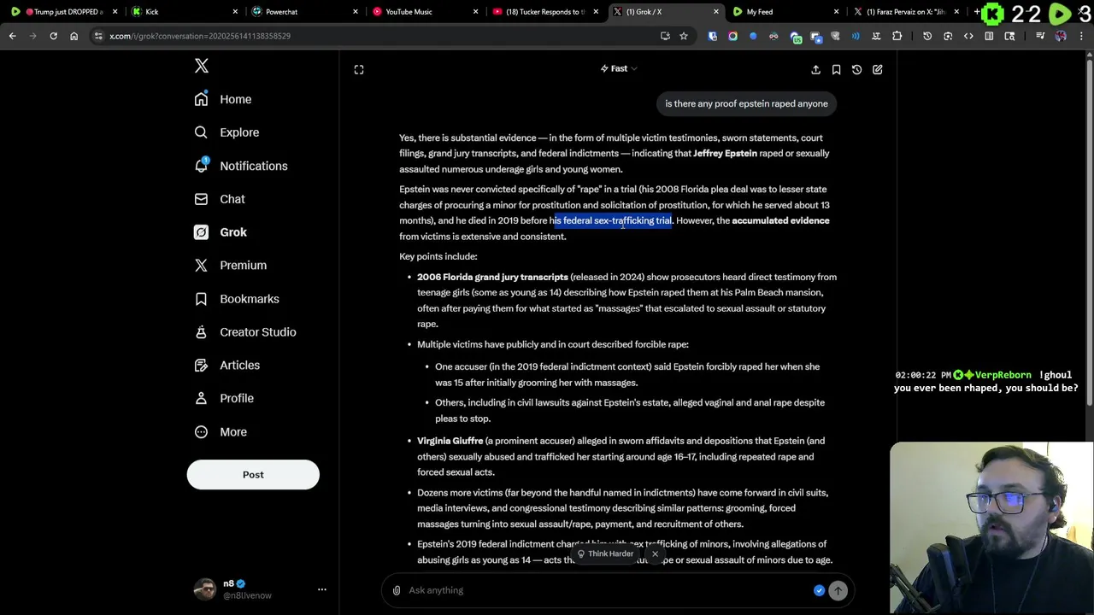Click the share conversation icon
The width and height of the screenshot is (1094, 615).
coord(815,69)
